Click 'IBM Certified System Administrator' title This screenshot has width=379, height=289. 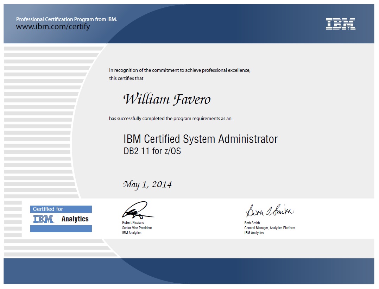[201, 139]
